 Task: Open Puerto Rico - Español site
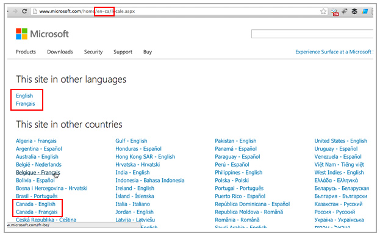(x=240, y=196)
